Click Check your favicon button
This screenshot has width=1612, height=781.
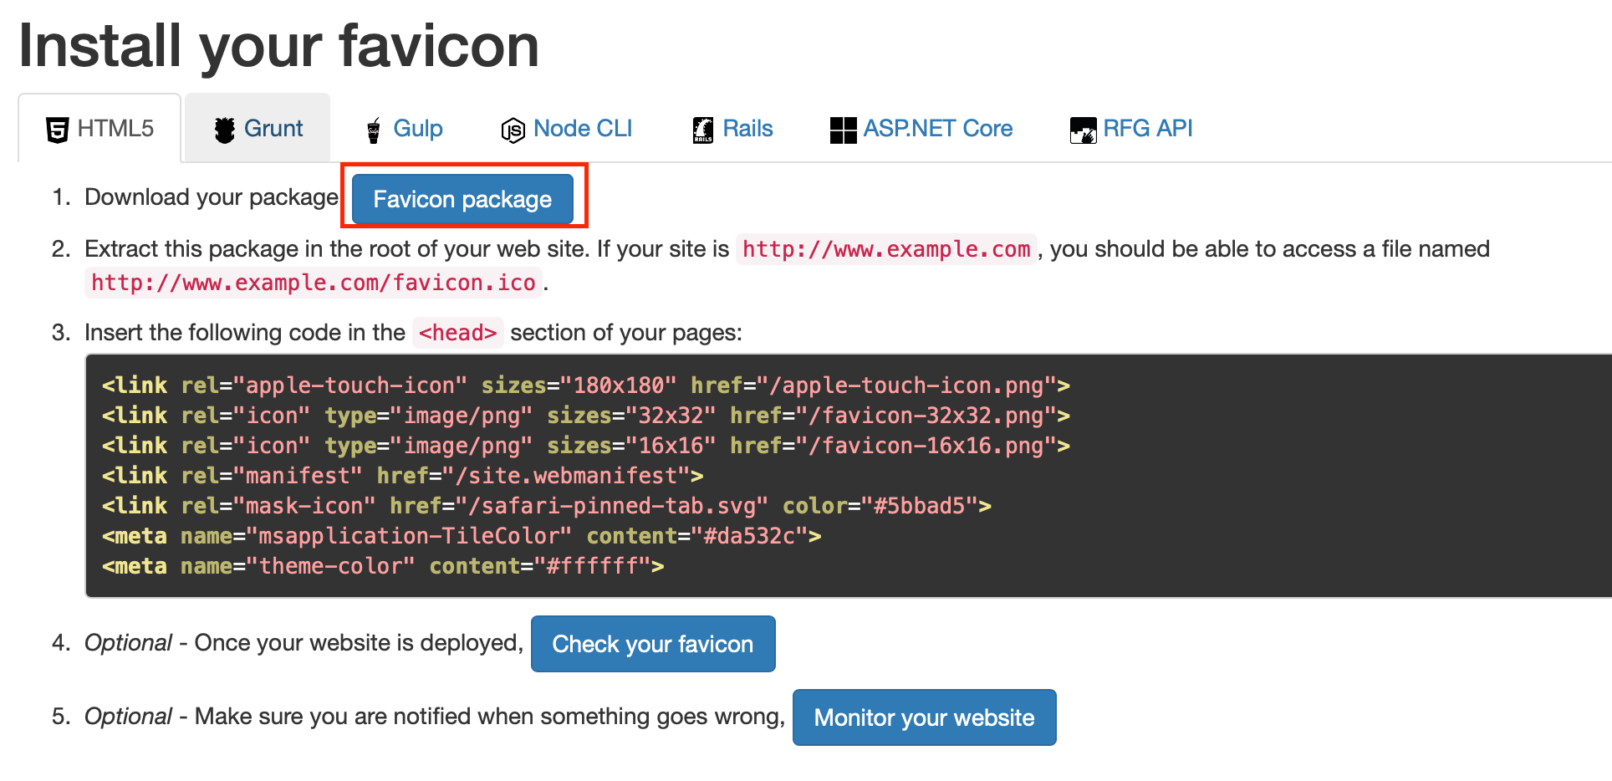point(653,644)
